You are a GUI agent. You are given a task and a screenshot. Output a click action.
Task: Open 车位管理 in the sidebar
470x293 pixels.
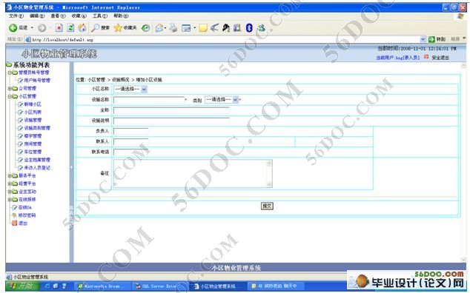coord(33,152)
